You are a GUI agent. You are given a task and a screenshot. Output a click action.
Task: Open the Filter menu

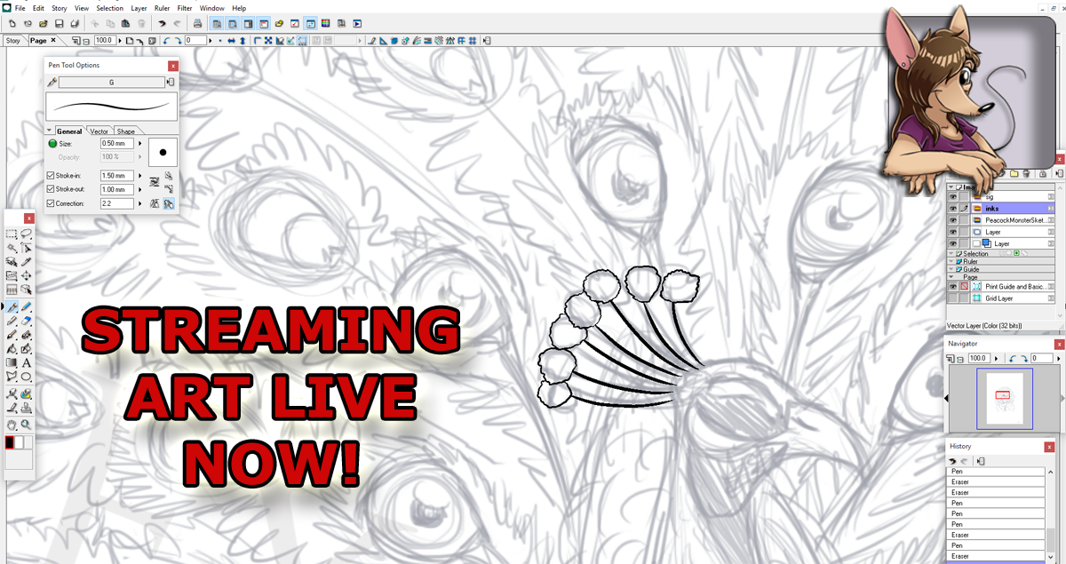coord(184,8)
